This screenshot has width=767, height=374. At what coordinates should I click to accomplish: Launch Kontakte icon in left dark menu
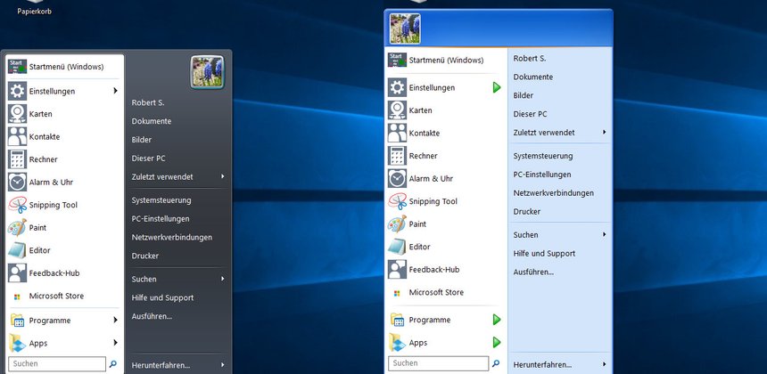coord(17,137)
